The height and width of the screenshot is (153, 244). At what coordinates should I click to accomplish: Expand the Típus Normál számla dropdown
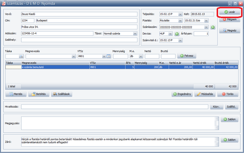[x=135, y=34]
